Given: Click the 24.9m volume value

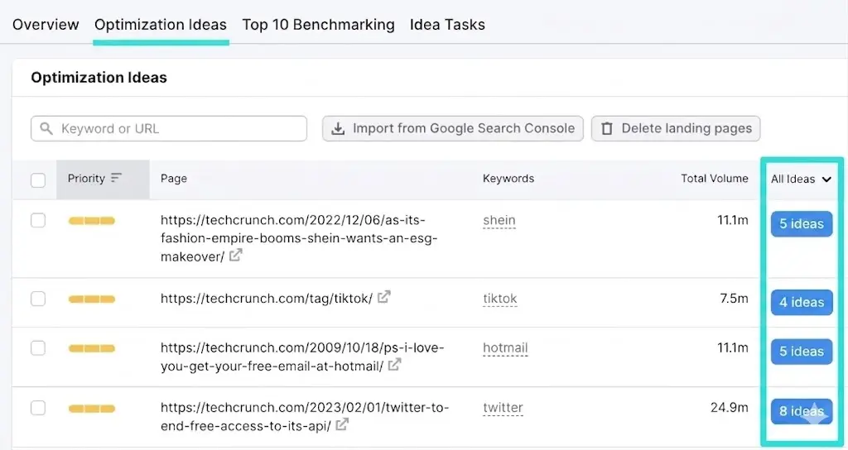Looking at the screenshot, I should (x=730, y=407).
